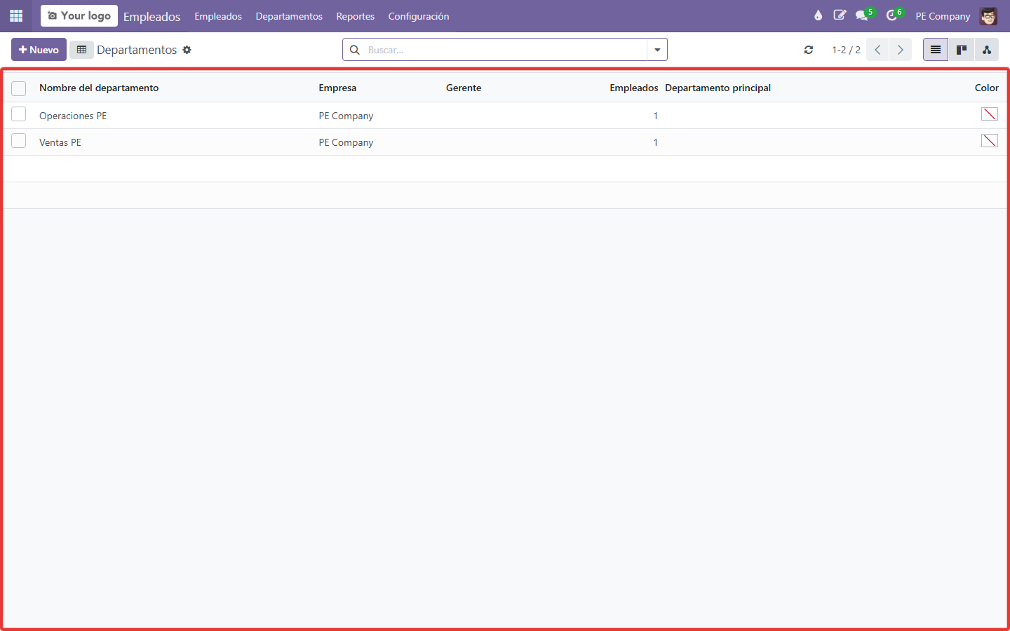Open the main apps grid menu
Viewport: 1010px width, 631px height.
(x=16, y=15)
